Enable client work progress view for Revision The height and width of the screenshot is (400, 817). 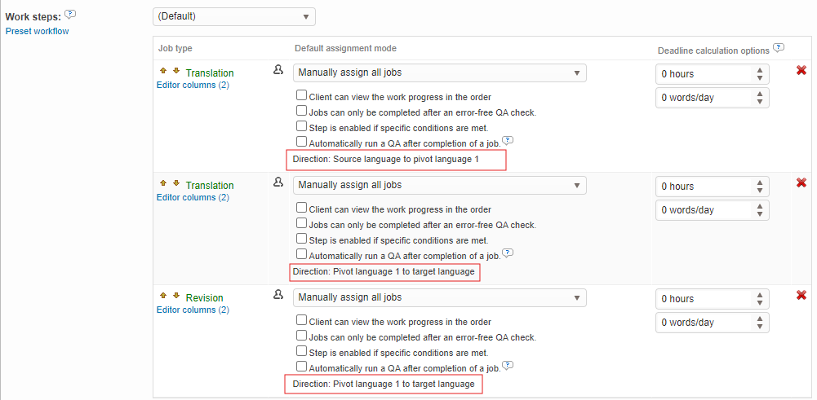click(x=302, y=321)
